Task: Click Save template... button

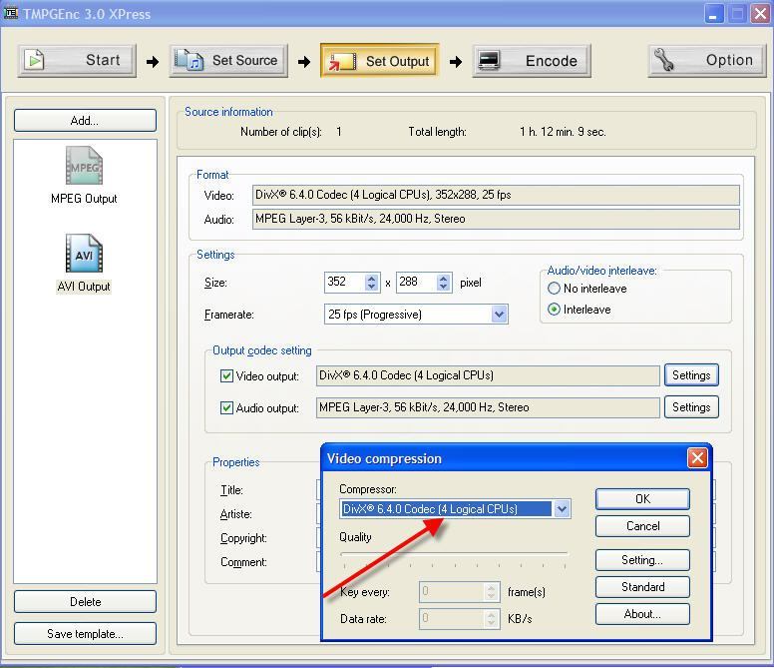Action: tap(85, 634)
